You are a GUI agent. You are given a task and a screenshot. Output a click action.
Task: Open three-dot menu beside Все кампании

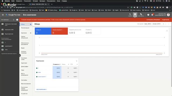[x=14, y=20]
